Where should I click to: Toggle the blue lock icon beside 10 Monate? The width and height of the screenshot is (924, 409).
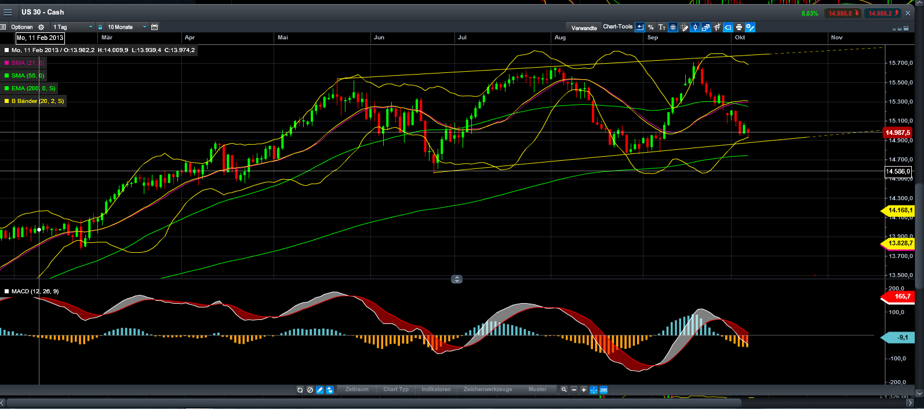(100, 27)
